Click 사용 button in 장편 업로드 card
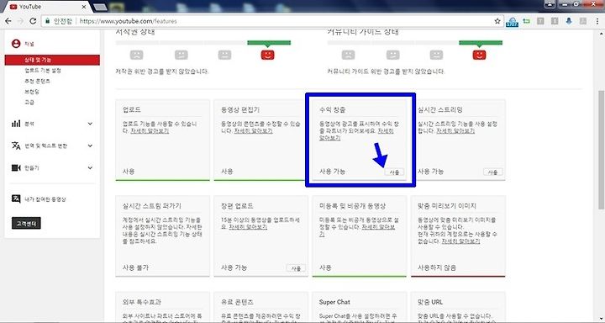The image size is (605, 323). [296, 268]
